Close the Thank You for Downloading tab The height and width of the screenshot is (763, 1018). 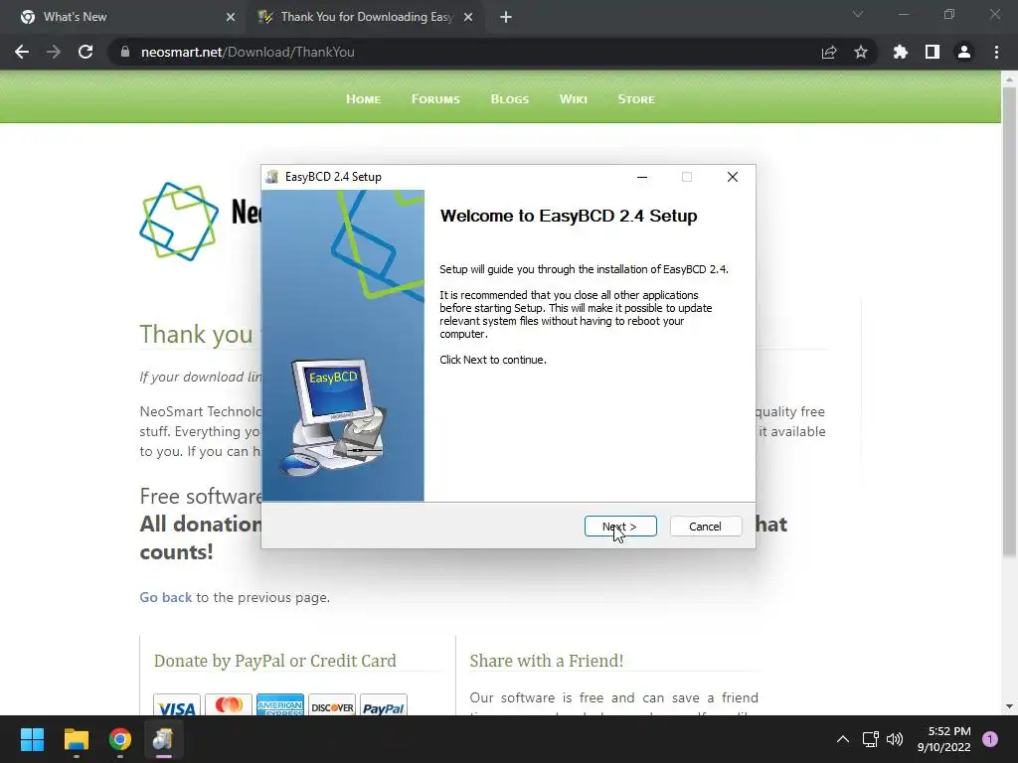click(x=467, y=18)
